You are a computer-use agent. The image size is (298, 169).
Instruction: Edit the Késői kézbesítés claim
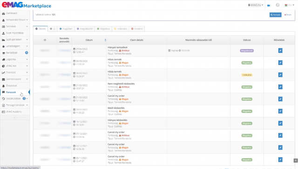pyautogui.click(x=280, y=111)
